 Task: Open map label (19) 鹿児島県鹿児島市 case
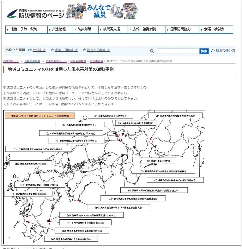tap(71, 239)
